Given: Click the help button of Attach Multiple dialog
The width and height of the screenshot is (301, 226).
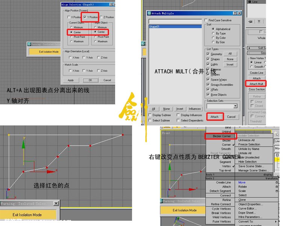Looking at the screenshot, I should point(235,13).
